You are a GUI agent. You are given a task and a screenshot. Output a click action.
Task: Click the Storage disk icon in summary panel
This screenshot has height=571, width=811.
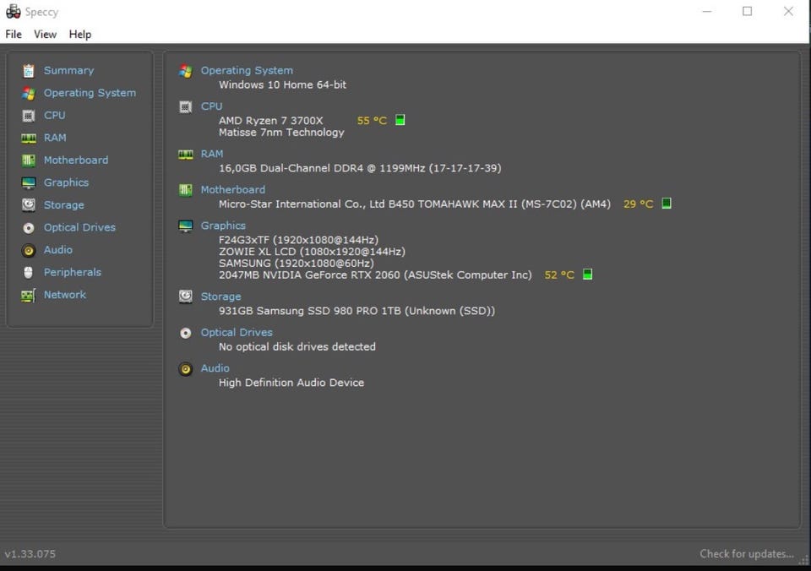tap(186, 296)
